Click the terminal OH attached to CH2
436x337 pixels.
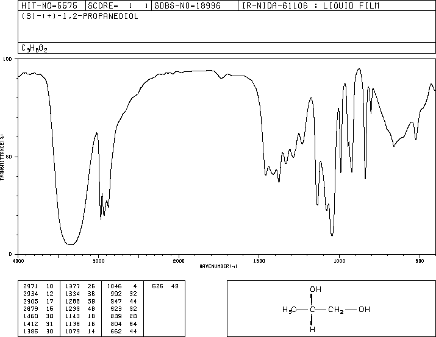pos(364,310)
